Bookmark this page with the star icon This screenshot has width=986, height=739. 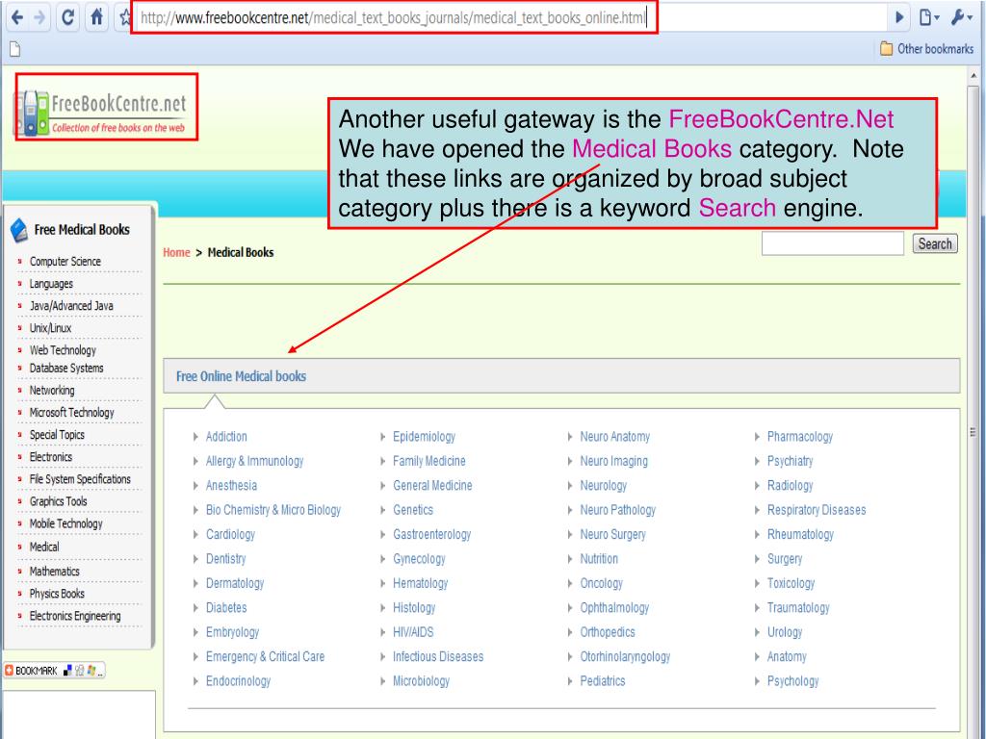click(x=125, y=16)
